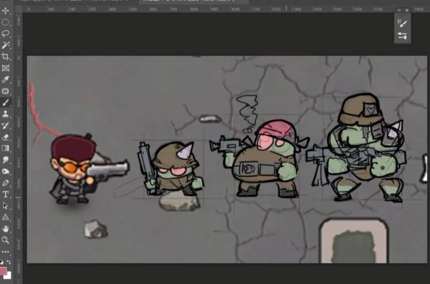The image size is (430, 284).
Task: Select the Clone Stamp tool
Action: point(5,114)
